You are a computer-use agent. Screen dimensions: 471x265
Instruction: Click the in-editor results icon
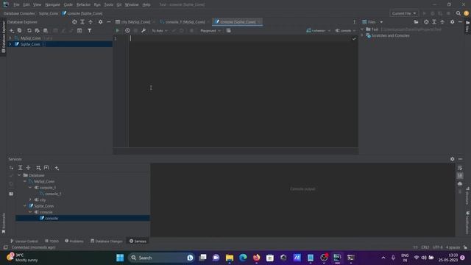(229, 31)
